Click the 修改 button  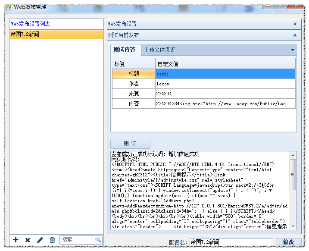pyautogui.click(x=288, y=242)
